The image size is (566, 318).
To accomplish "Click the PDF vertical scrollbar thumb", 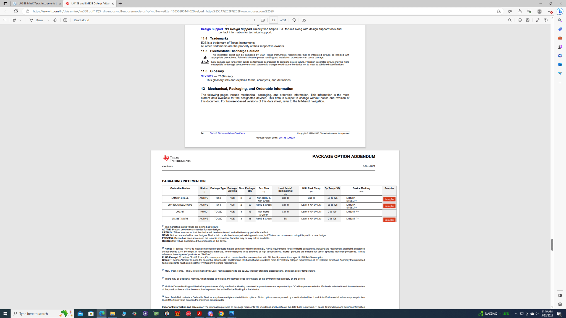I will (552, 245).
